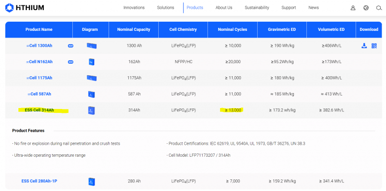Click the Nominal Cycles column header

[233, 29]
